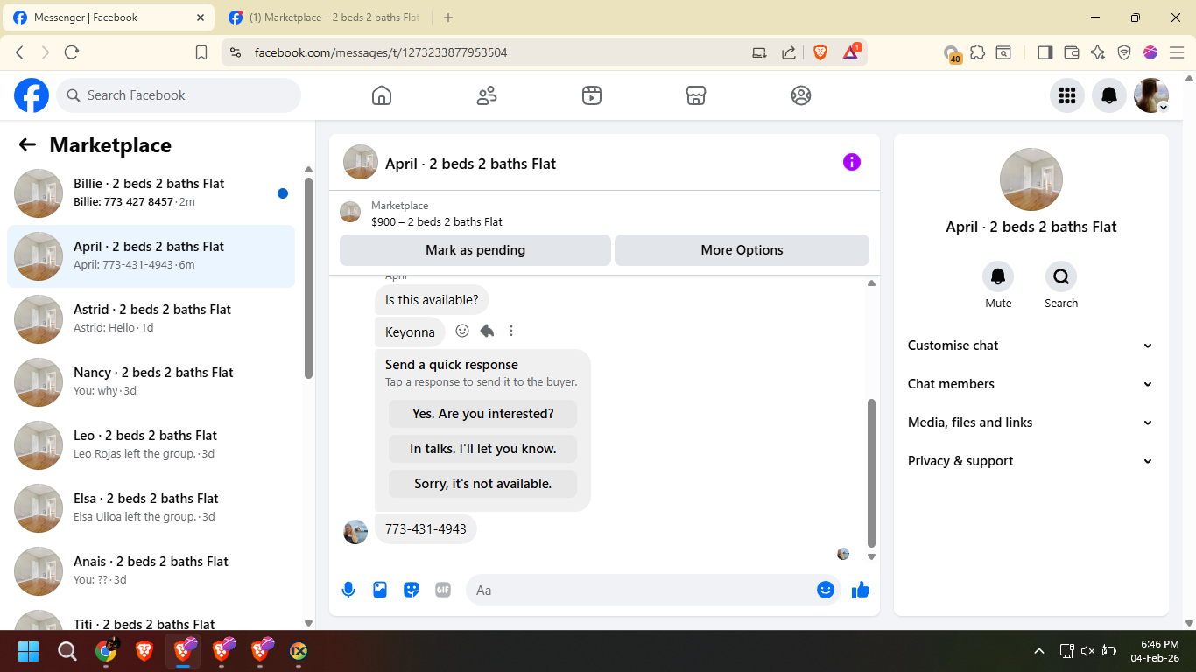
Task: Open Chrome from the taskbar
Action: [x=106, y=651]
